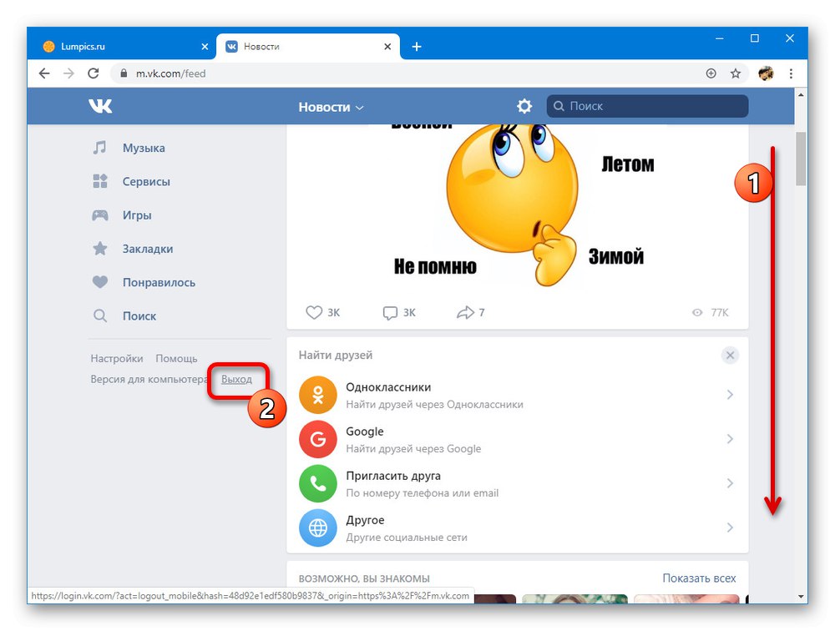The image size is (835, 631).
Task: Bookmark page with star icon
Action: pos(736,73)
